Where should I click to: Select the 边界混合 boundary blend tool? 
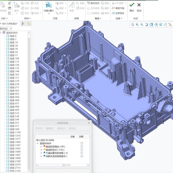tap(118, 13)
